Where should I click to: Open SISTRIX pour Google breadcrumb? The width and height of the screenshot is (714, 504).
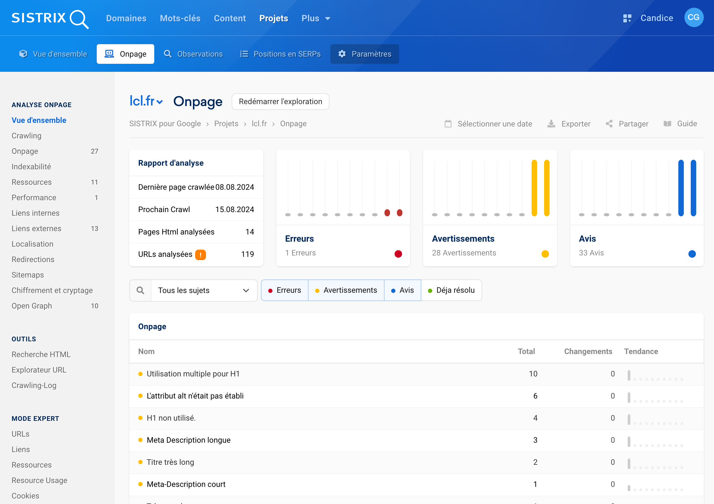[165, 124]
